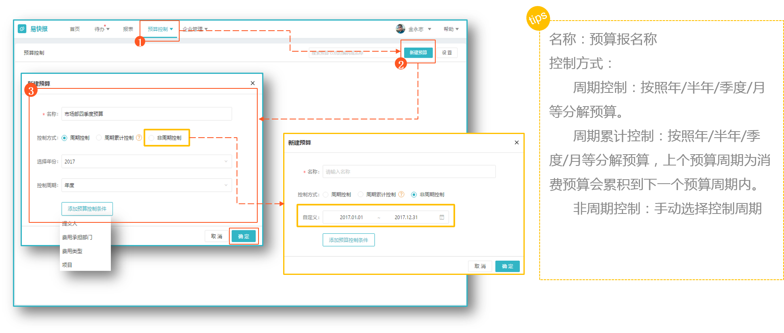Image resolution: width=784 pixels, height=333 pixels.
Task: Click help icon beside 周期累计控制 in right dialog
Action: point(401,194)
